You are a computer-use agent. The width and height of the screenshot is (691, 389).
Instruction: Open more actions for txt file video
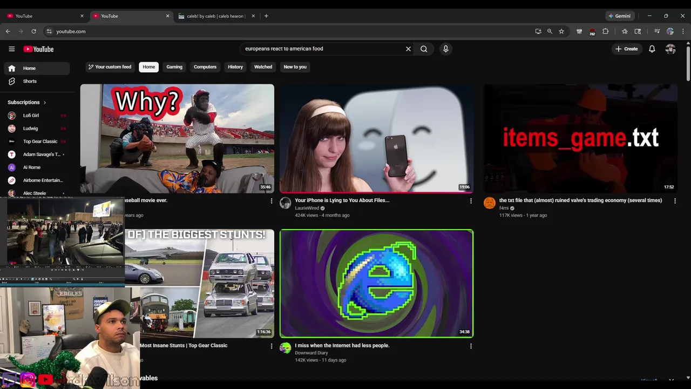[x=675, y=201]
